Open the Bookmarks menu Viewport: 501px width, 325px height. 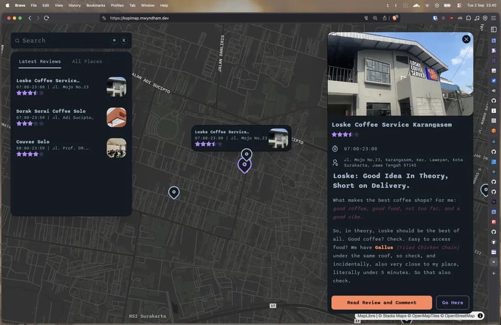click(96, 6)
